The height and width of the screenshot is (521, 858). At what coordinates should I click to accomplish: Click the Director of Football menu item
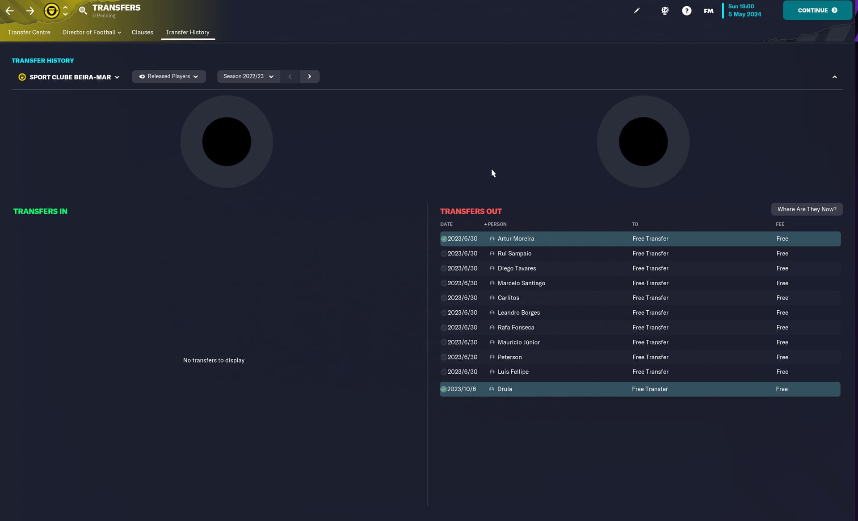pos(91,32)
